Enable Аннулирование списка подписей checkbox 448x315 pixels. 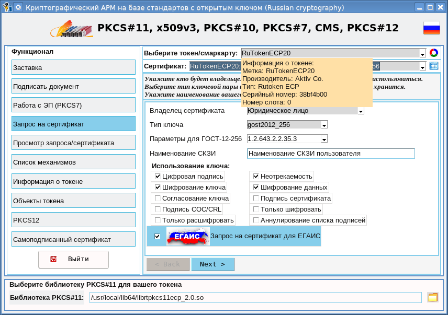(256, 220)
